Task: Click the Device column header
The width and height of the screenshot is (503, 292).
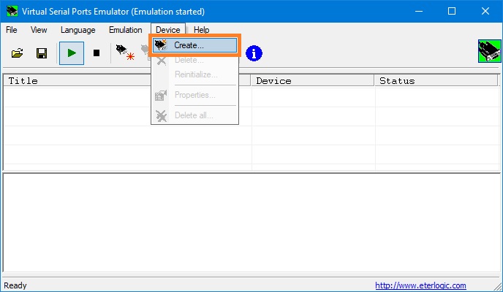Action: 313,81
